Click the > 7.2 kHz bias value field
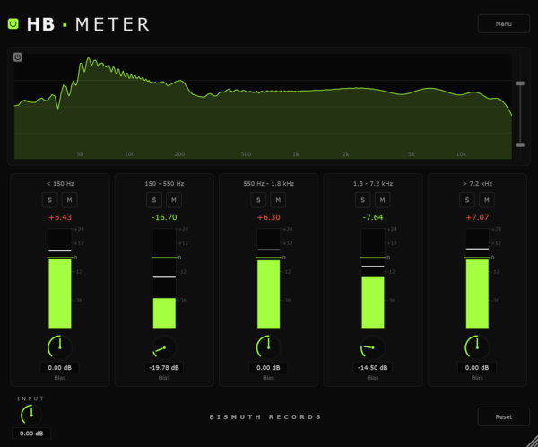 pyautogui.click(x=477, y=368)
